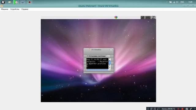The image size is (196, 110).
Task: Pause the screen recording
Action: click(178, 109)
